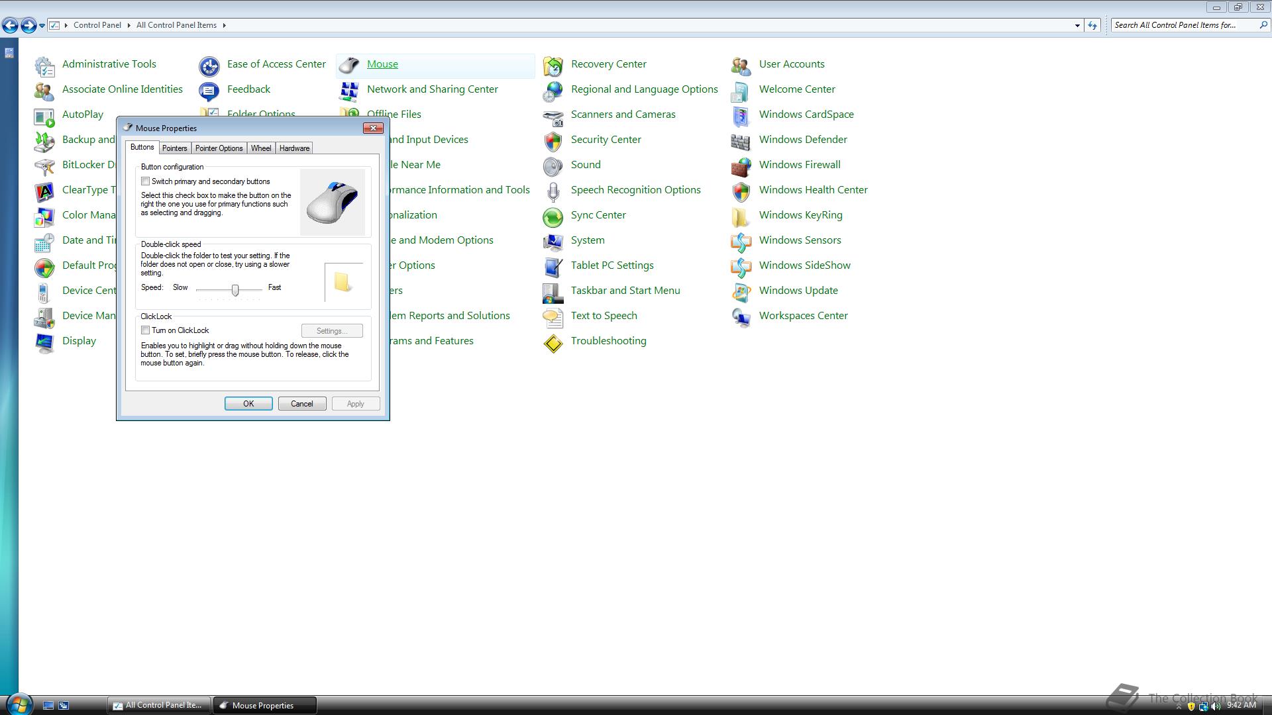Image resolution: width=1272 pixels, height=715 pixels.
Task: Open the Speech Recognition microphone icon
Action: pyautogui.click(x=553, y=191)
